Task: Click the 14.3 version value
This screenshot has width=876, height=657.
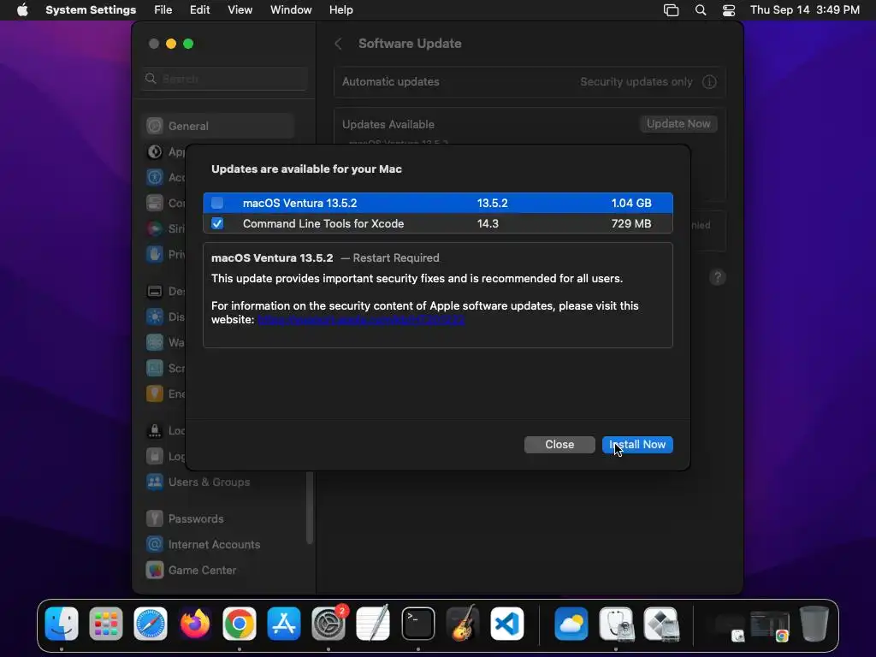Action: [x=488, y=223]
